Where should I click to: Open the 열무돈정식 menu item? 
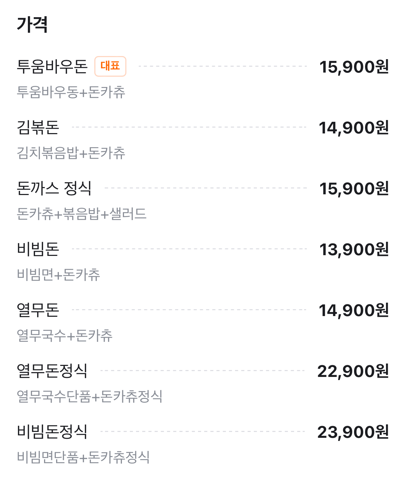click(x=52, y=371)
